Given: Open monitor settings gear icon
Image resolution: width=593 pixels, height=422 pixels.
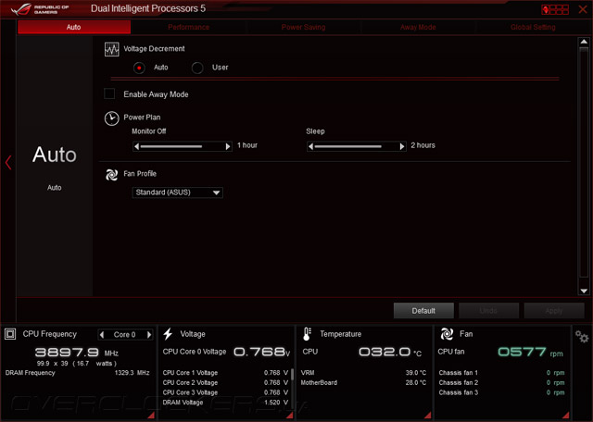Looking at the screenshot, I should [582, 336].
